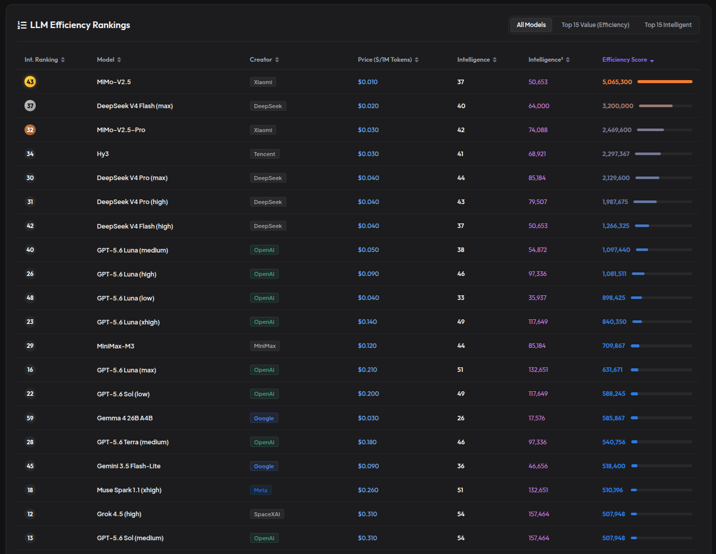The height and width of the screenshot is (554, 716).
Task: Select the Top 15 Intelligent tab
Action: point(668,25)
